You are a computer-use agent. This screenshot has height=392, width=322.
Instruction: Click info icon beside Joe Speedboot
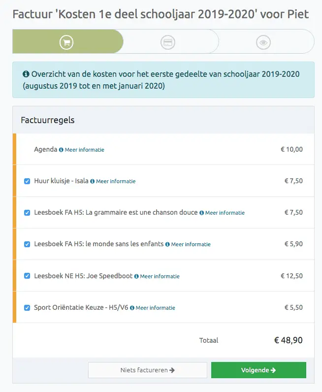[136, 276]
